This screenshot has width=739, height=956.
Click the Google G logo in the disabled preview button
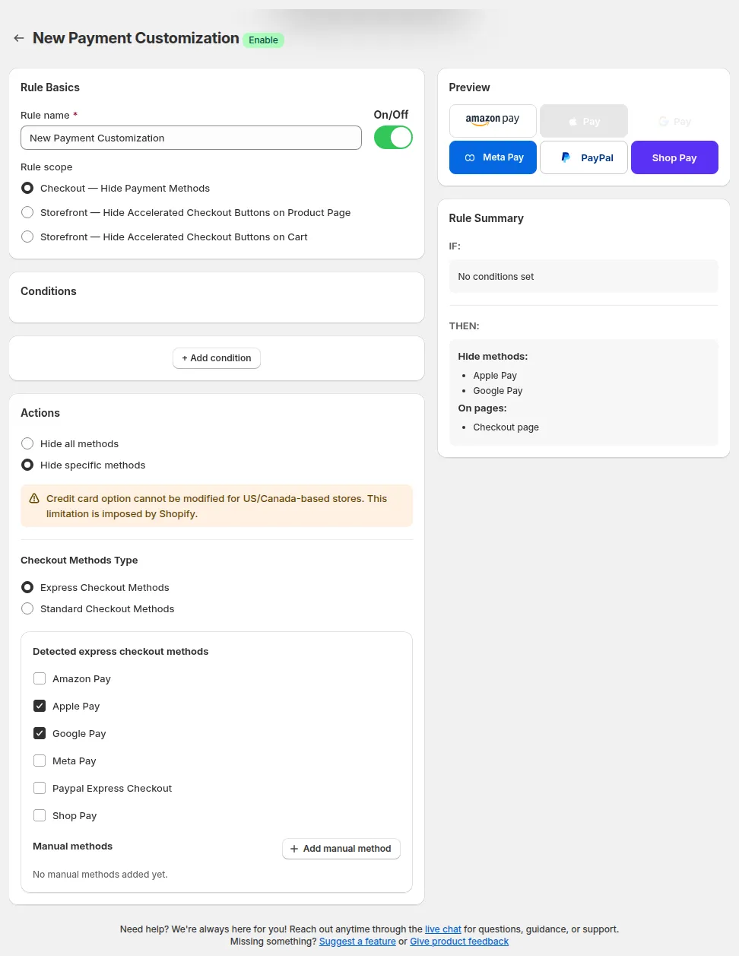[664, 122]
